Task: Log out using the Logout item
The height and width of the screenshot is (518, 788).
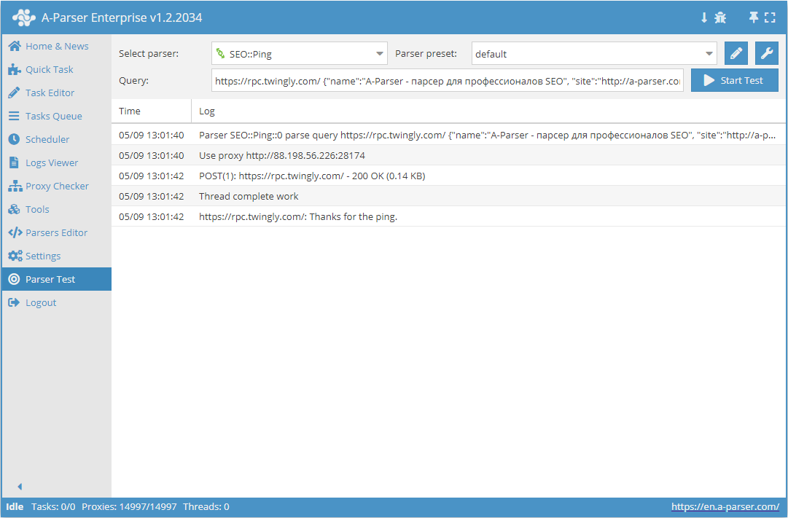Action: (40, 302)
